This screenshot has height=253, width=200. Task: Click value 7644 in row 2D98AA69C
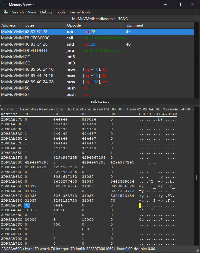pos(58,205)
